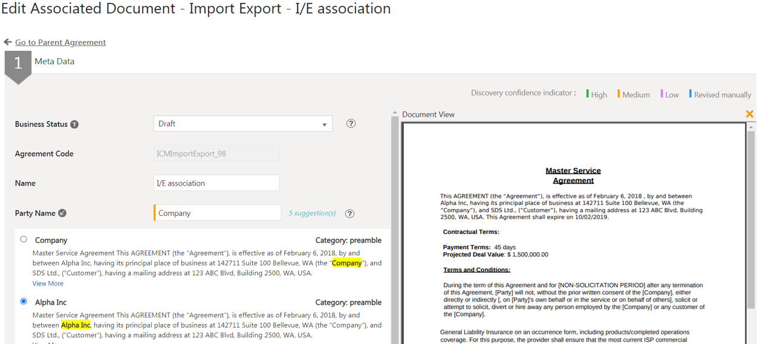Click the Name input field
Viewport: 757px width, 344px height.
click(216, 183)
